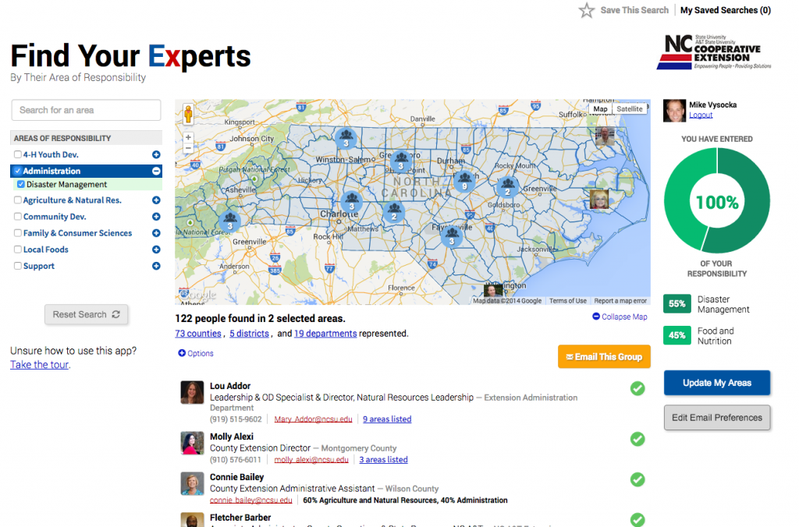The width and height of the screenshot is (799, 527).
Task: Expand the 4-H Youth Dev. category
Action: [156, 154]
